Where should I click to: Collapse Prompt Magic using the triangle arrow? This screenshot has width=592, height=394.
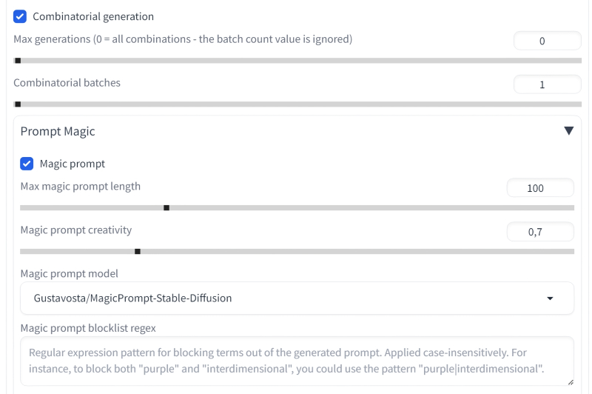pyautogui.click(x=568, y=131)
